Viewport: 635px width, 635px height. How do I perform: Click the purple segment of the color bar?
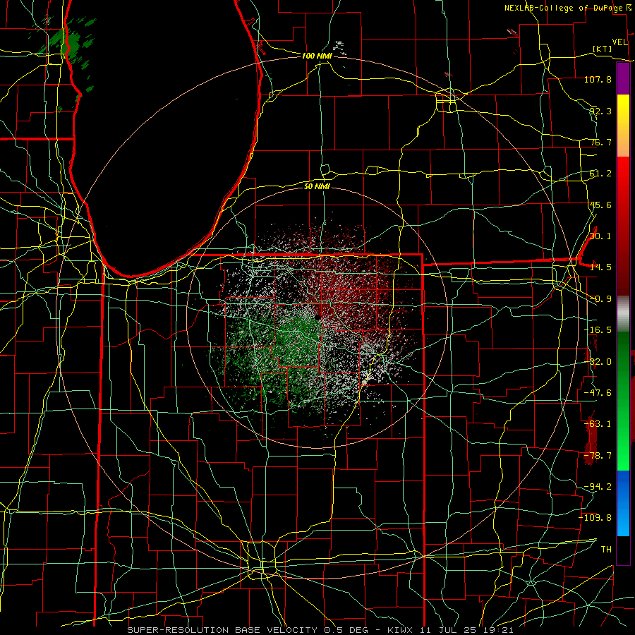[x=623, y=79]
